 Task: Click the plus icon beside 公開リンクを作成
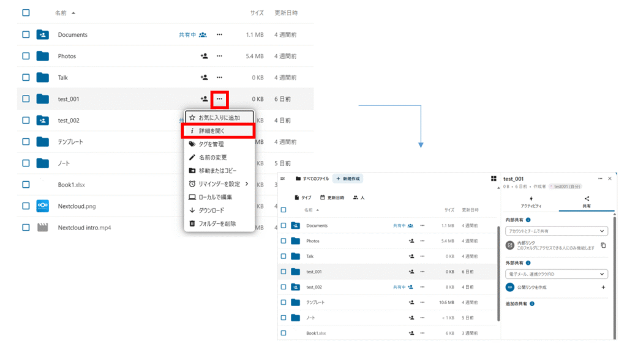[x=603, y=287]
